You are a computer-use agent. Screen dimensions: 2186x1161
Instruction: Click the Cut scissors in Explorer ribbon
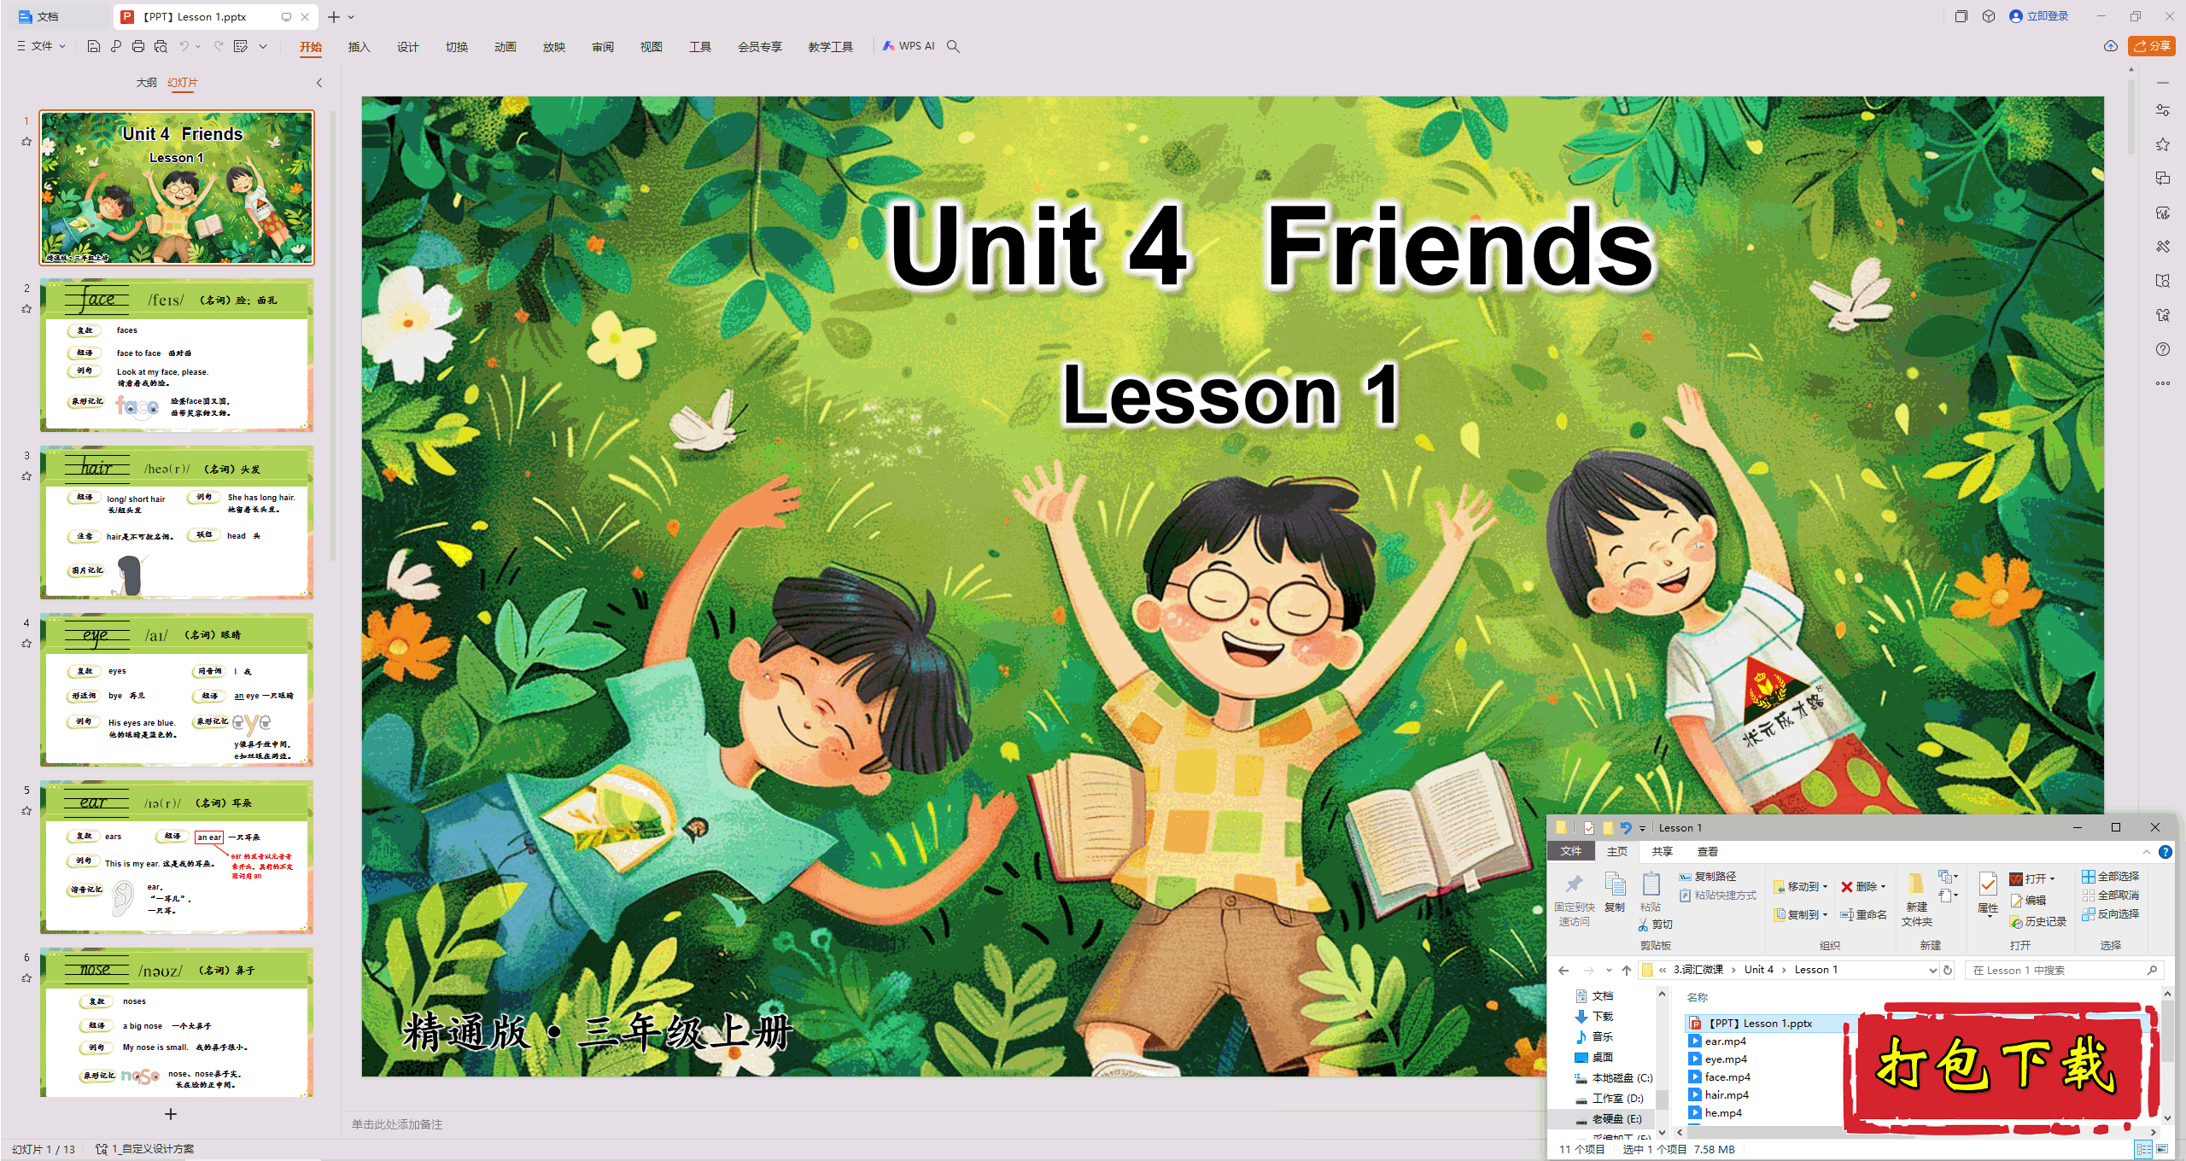click(1655, 925)
